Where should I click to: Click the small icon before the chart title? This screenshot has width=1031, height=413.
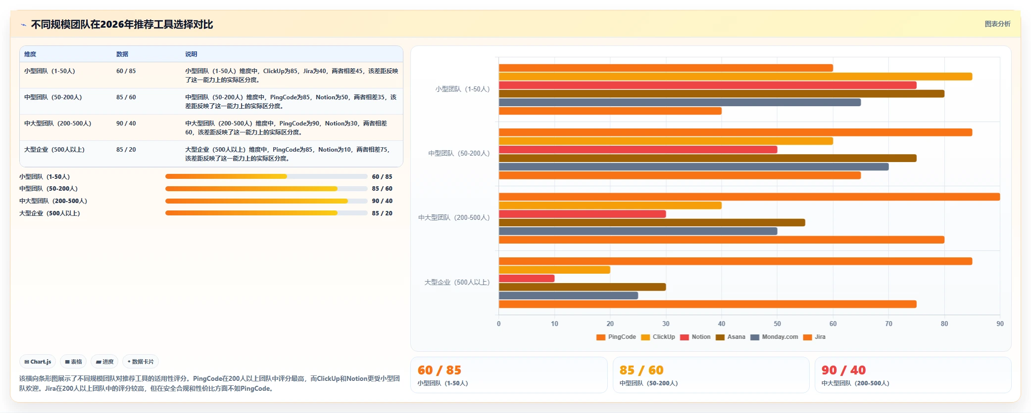click(x=23, y=25)
